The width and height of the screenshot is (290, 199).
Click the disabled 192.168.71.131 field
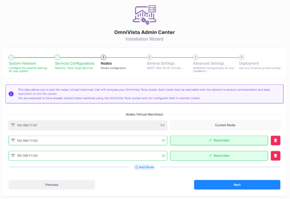(x=88, y=125)
